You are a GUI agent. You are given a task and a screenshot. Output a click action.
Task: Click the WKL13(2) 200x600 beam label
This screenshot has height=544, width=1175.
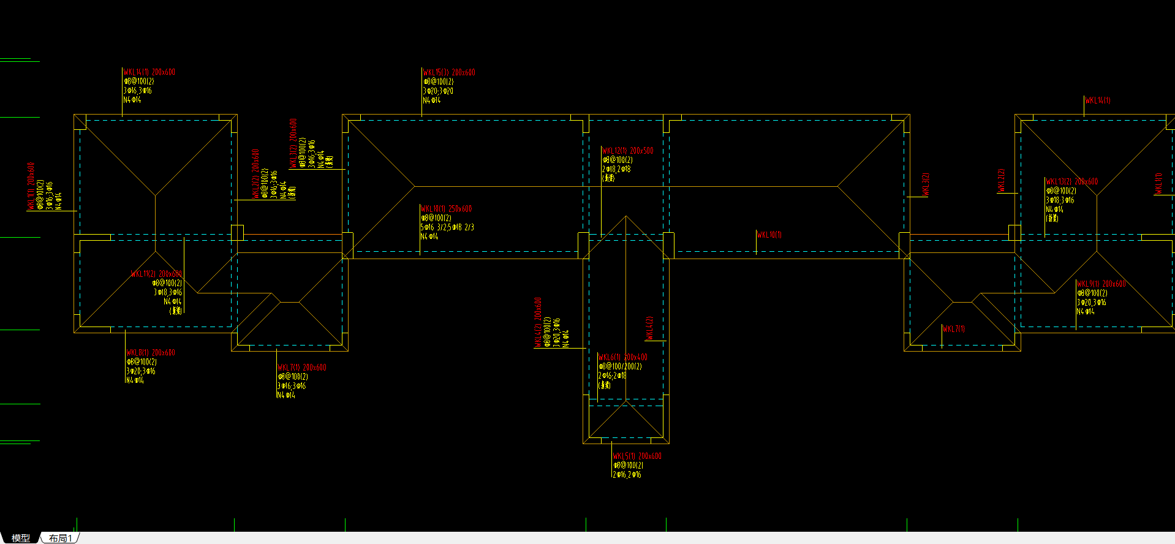pos(1072,182)
